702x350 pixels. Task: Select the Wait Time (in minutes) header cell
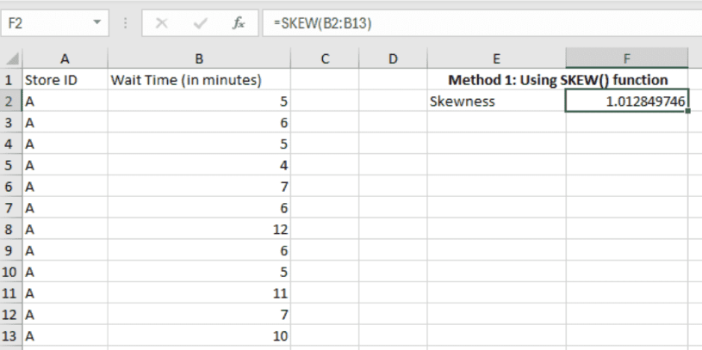[x=199, y=80]
